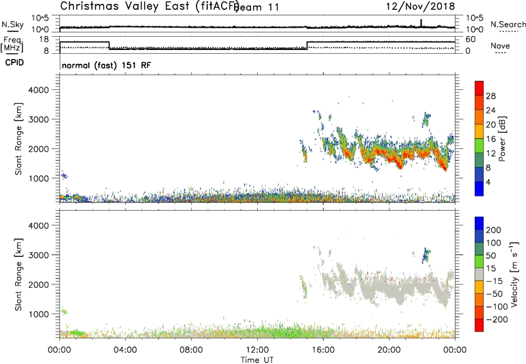526x364 pixels.
Task: Click the "3000" tick of the velocity panel
Action: (x=39, y=255)
